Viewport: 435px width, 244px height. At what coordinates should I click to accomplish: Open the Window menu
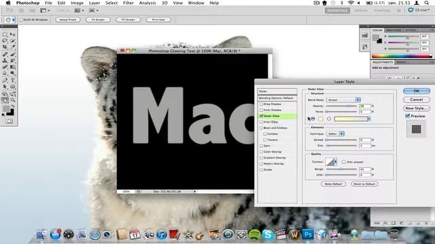coord(196,3)
